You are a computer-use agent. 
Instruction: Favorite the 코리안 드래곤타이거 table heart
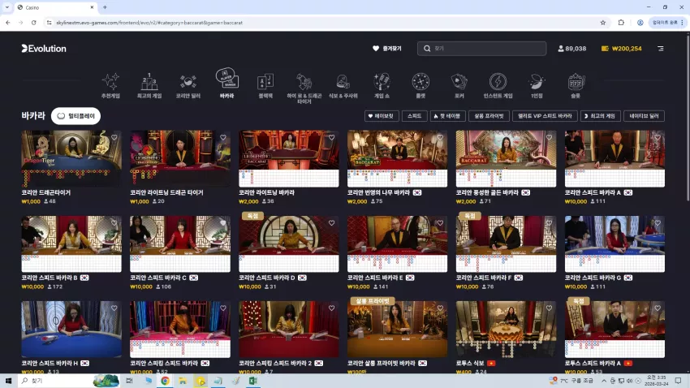tap(114, 138)
